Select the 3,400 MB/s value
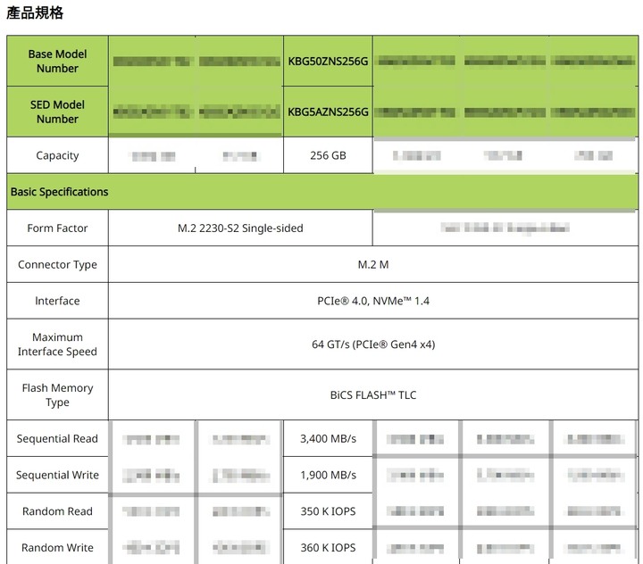 pyautogui.click(x=328, y=438)
